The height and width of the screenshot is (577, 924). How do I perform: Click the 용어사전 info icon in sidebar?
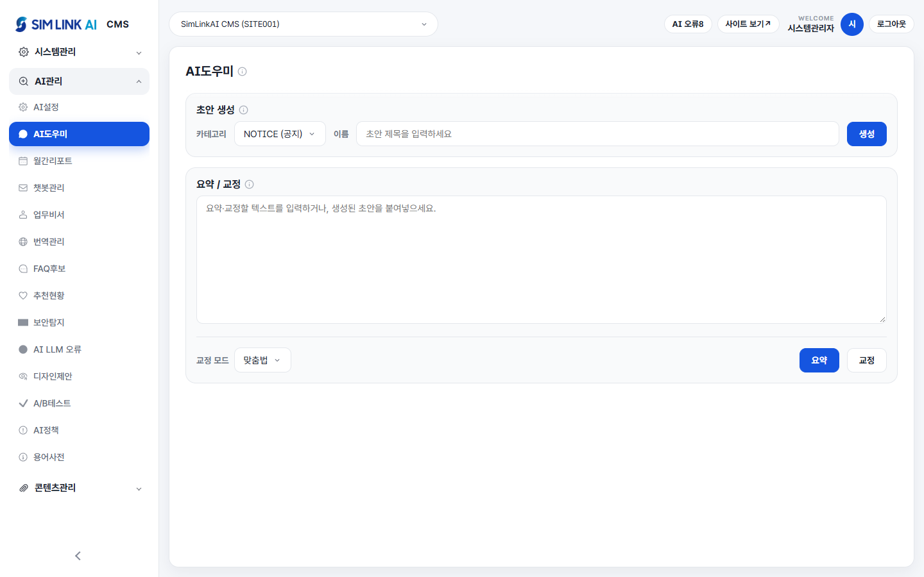(23, 457)
